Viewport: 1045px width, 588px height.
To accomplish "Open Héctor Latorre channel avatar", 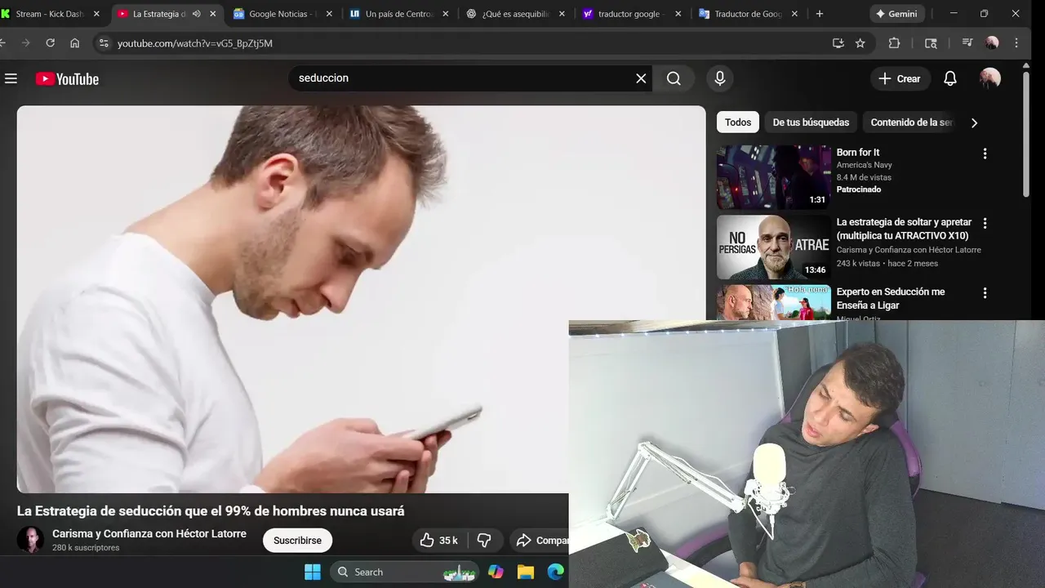I will click(30, 540).
